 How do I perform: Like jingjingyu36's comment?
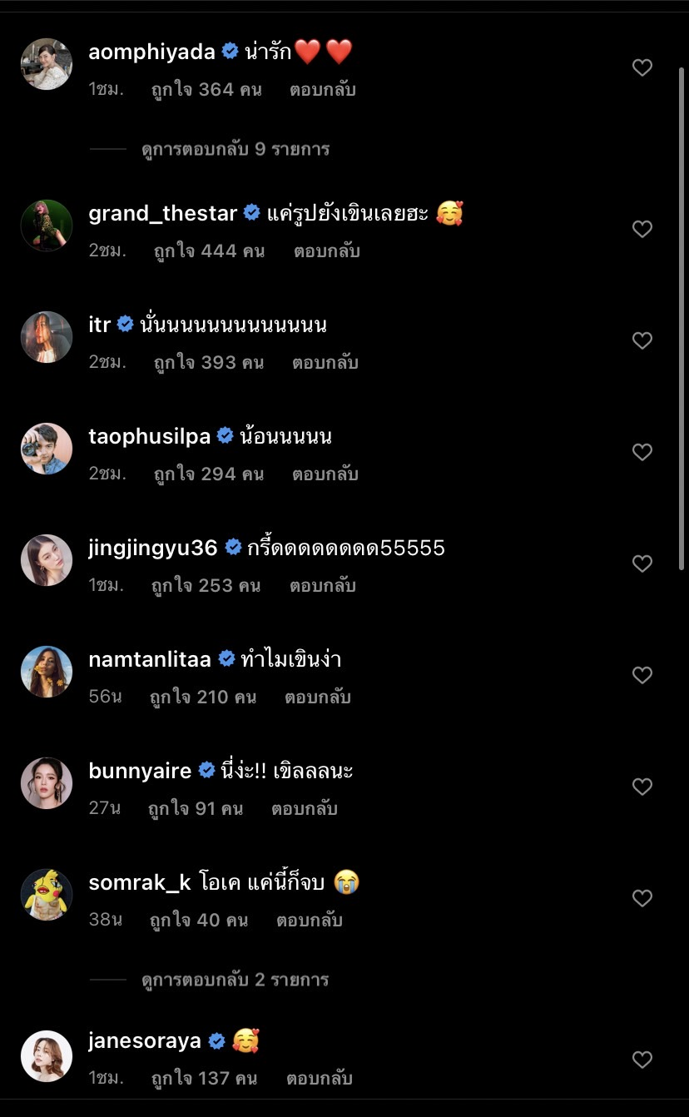click(x=642, y=563)
